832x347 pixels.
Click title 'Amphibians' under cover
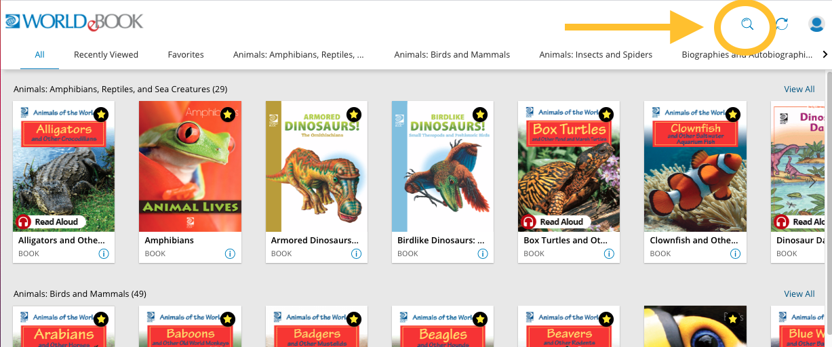[170, 240]
